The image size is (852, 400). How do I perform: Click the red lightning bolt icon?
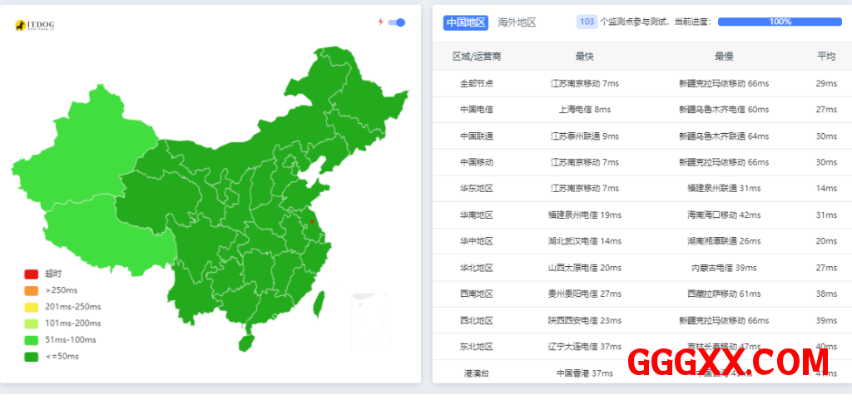point(380,22)
